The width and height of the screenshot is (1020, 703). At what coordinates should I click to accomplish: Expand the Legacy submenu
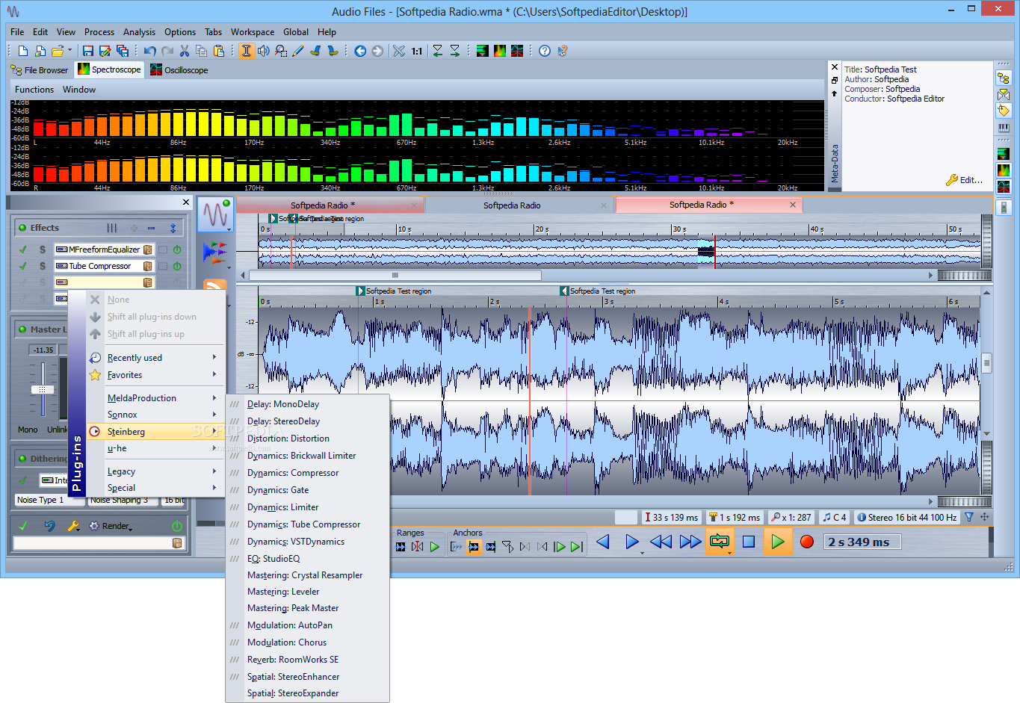(156, 471)
